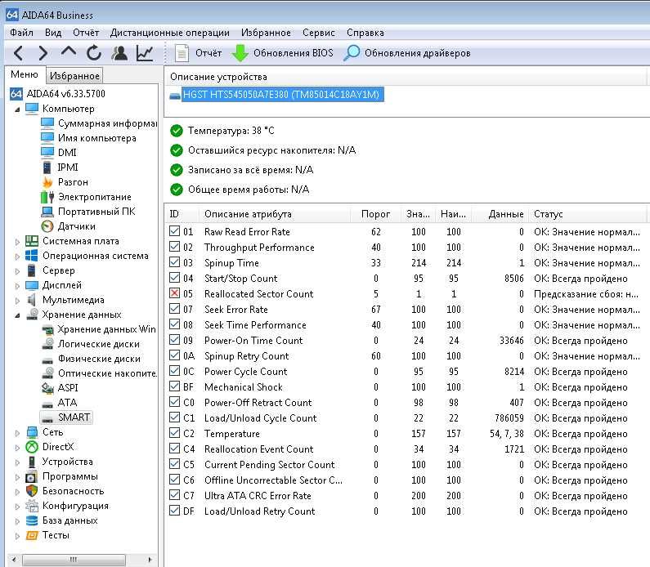The height and width of the screenshot is (567, 650).
Task: Select the HGST HTS545050A7E380 drive entry
Action: 283,95
